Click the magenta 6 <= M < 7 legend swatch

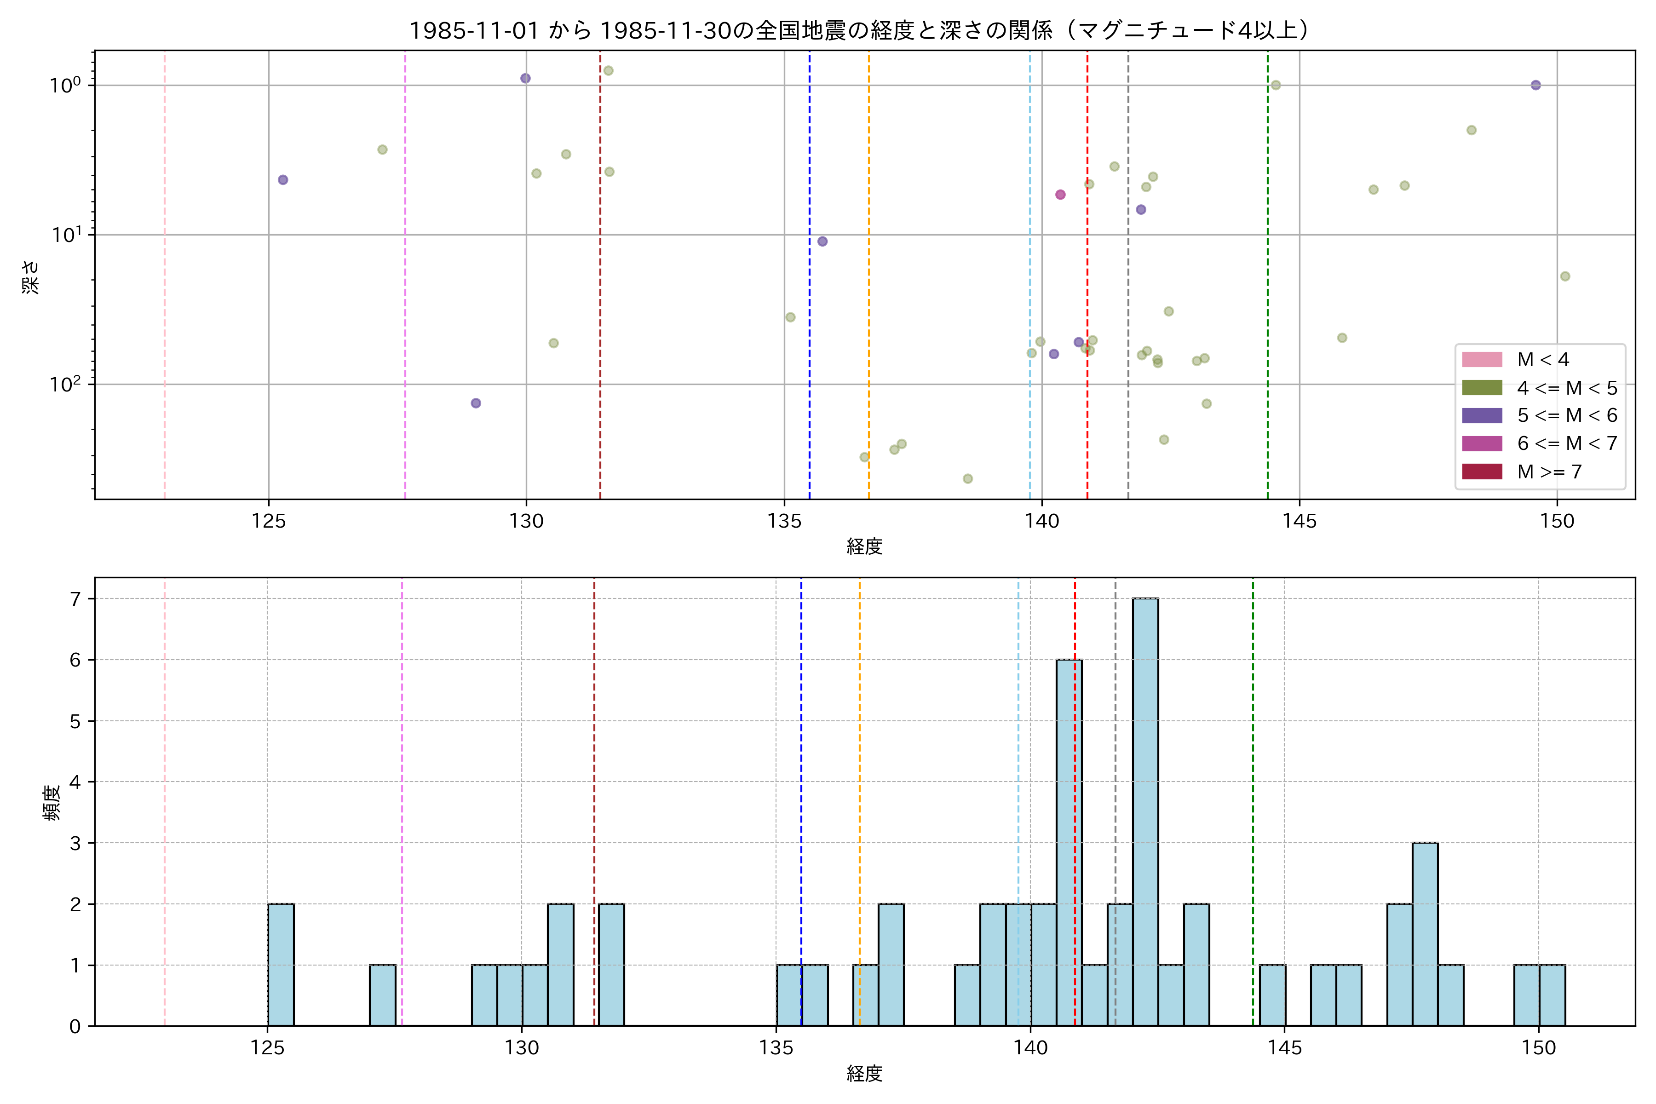(1481, 443)
